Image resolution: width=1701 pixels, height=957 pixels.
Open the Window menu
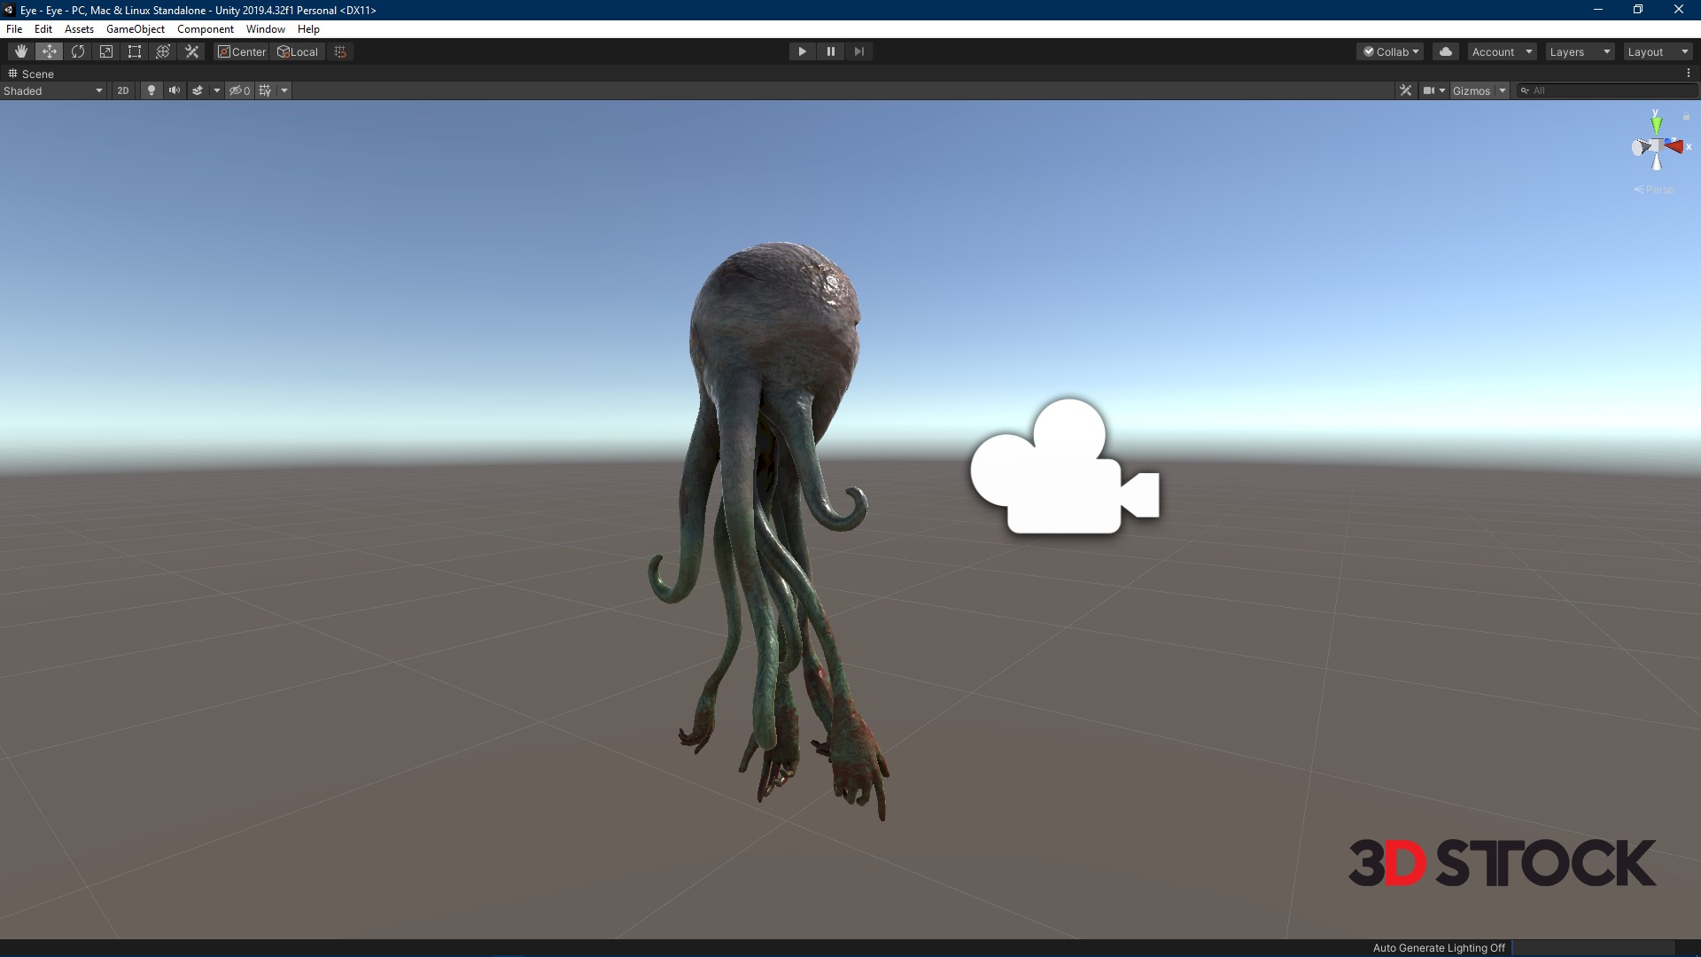click(x=265, y=29)
